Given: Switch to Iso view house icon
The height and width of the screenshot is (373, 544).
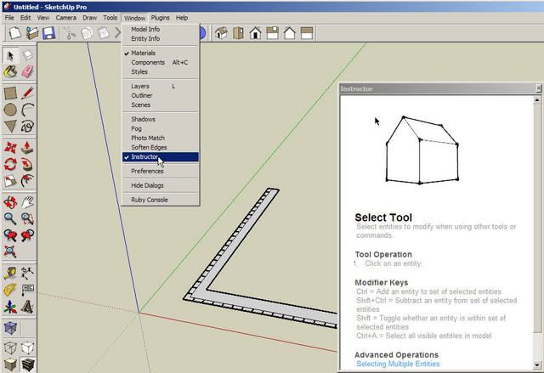Looking at the screenshot, I should point(222,33).
